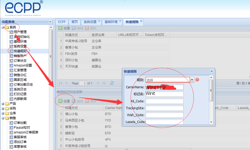Close the 基础环境 tab with its X icon

[x=120, y=21]
